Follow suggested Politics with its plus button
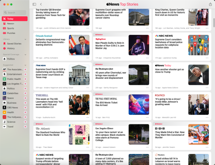This screenshot has height=165, width=215. click(x=25, y=88)
